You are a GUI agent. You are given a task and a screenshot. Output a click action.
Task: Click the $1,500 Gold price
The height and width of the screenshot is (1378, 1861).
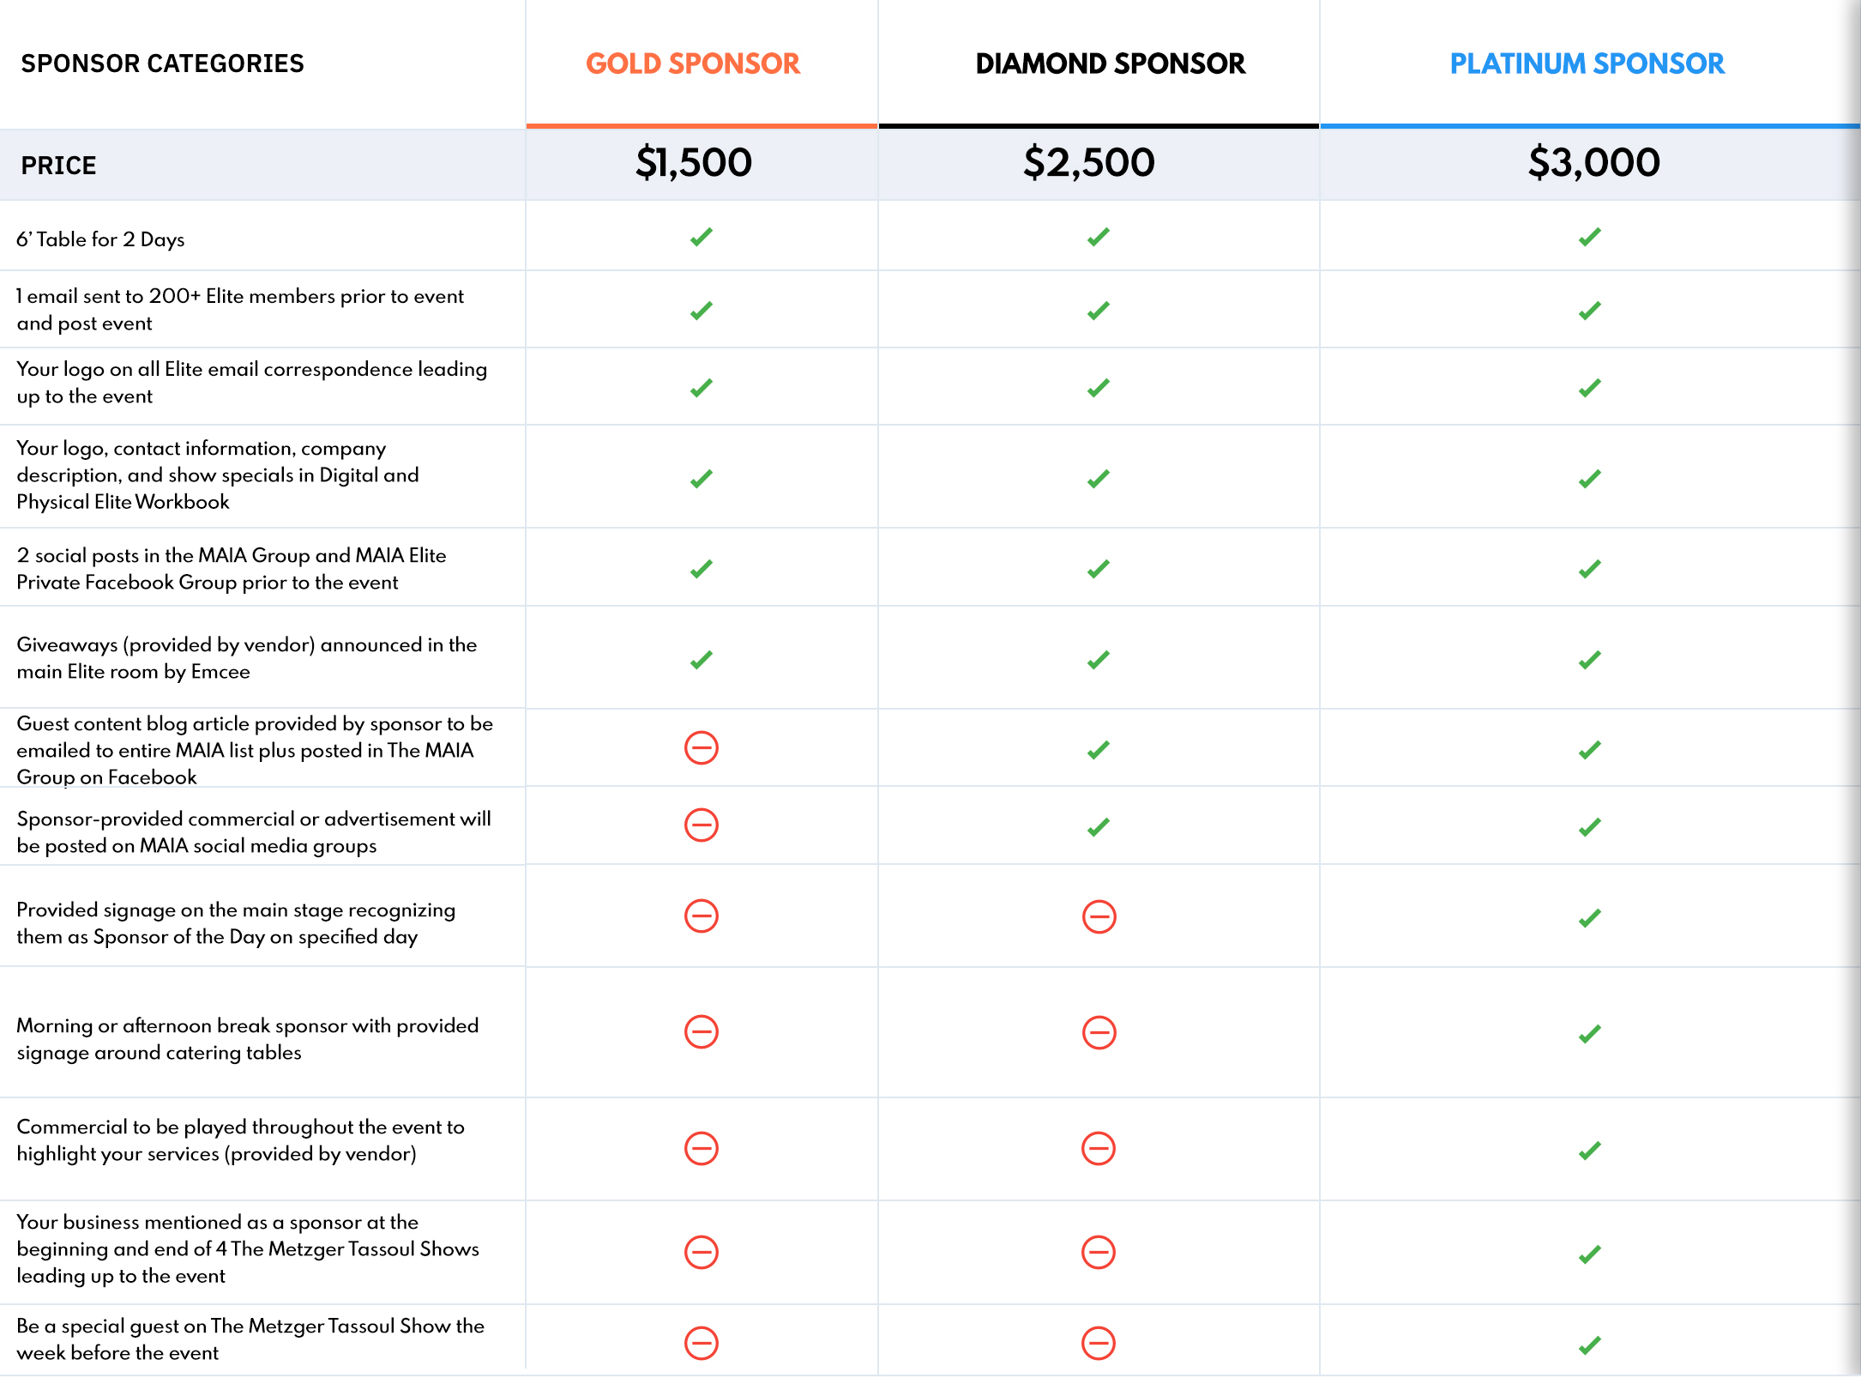point(693,162)
